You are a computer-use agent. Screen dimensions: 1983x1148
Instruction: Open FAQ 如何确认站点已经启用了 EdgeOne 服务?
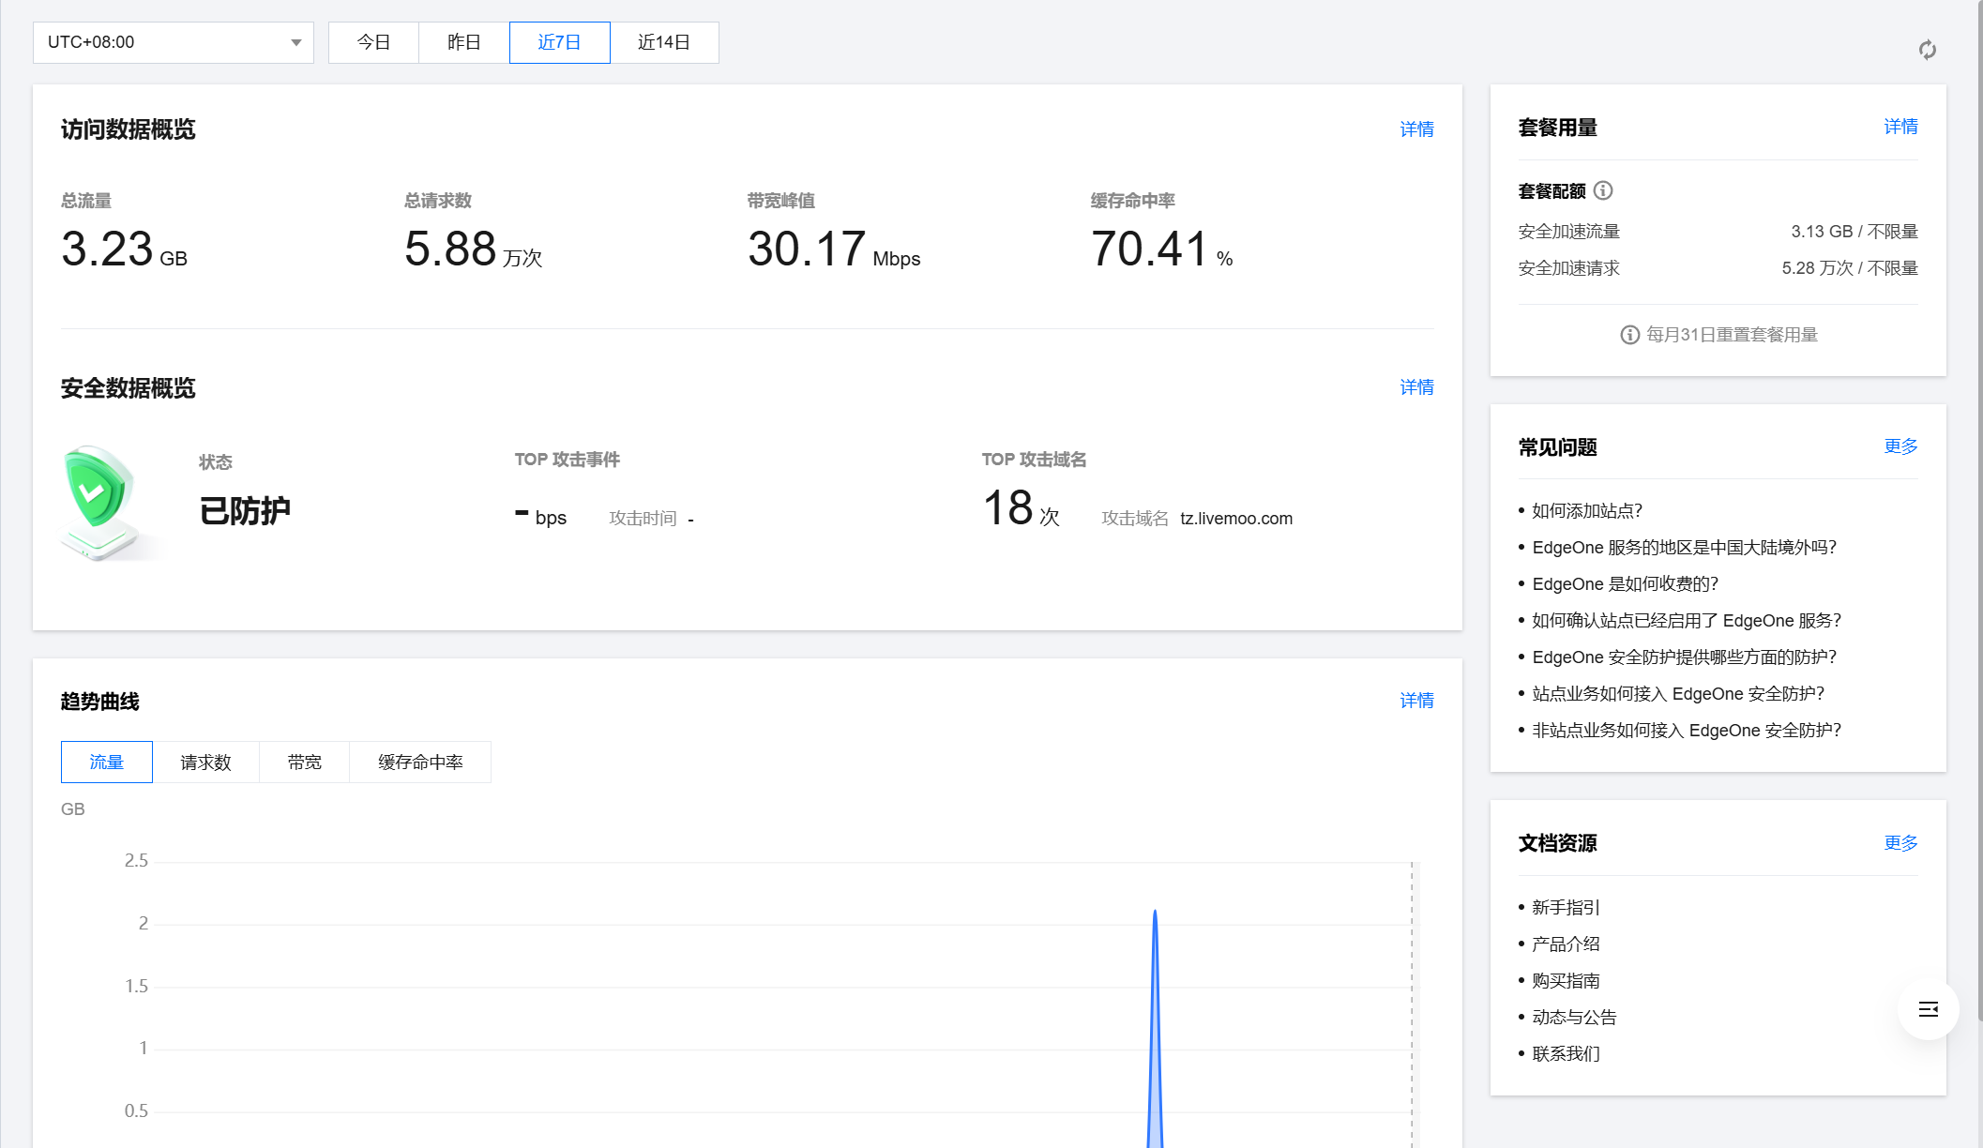coord(1687,621)
